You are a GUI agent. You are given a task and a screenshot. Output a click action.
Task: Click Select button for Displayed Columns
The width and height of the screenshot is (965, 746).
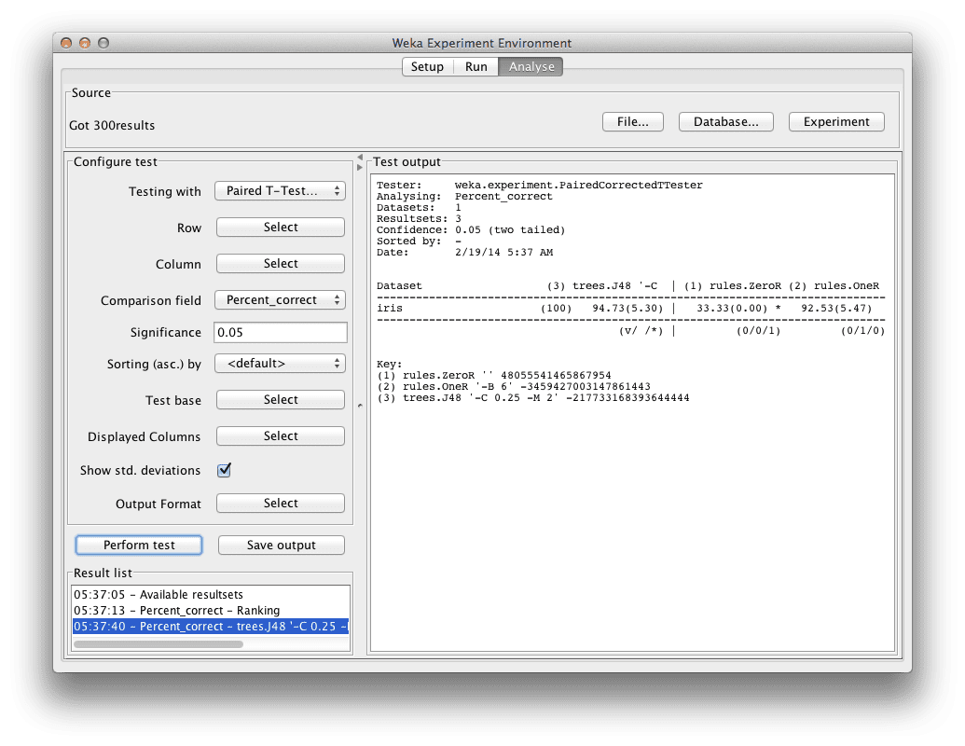(x=280, y=435)
